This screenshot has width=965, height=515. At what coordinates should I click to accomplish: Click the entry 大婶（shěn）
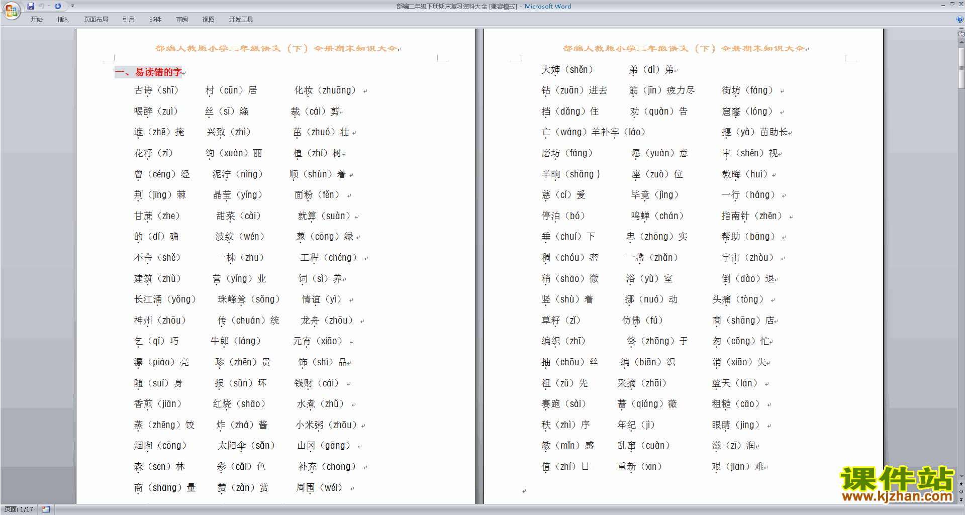point(567,70)
